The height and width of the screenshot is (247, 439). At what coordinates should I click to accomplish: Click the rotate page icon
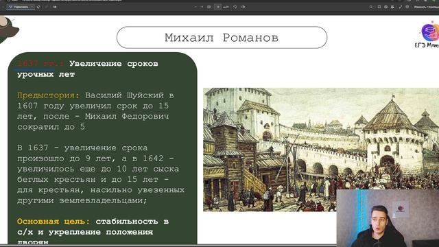point(235,7)
